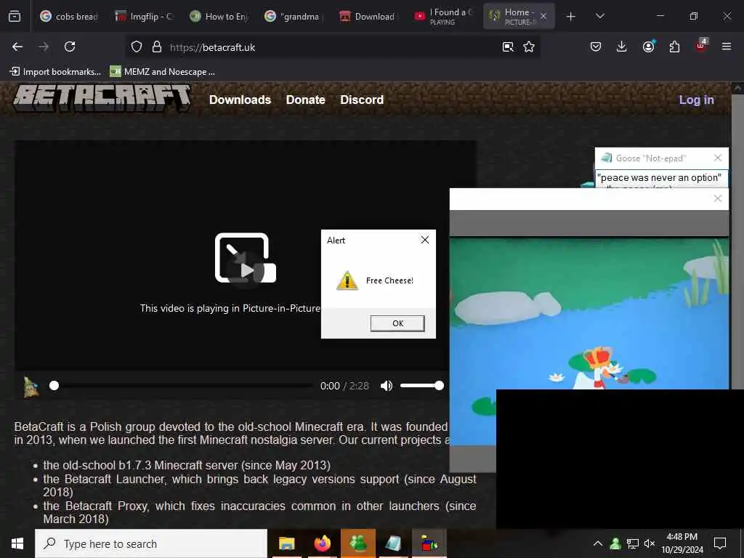Screen dimensions: 744x558
Task: Open the Discord link
Action: point(362,100)
